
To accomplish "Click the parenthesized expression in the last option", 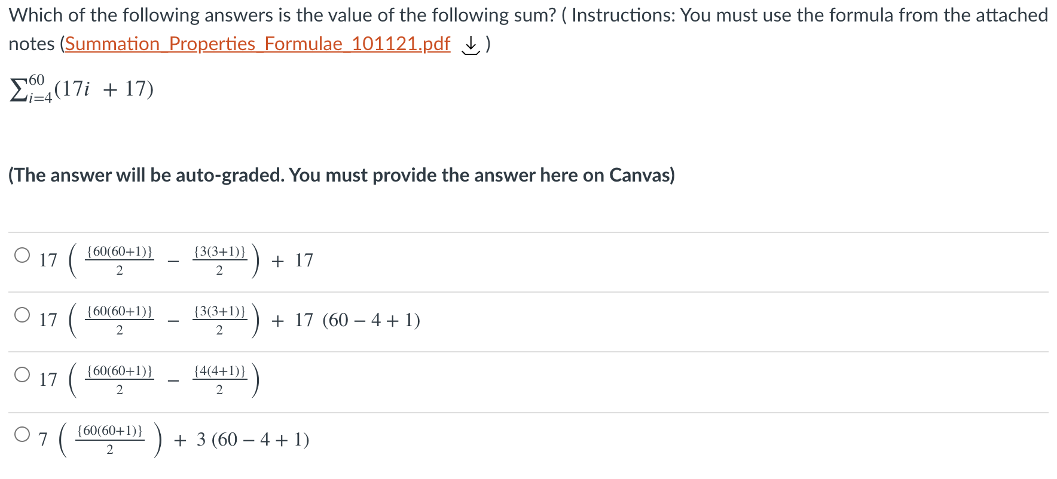I will point(111,439).
